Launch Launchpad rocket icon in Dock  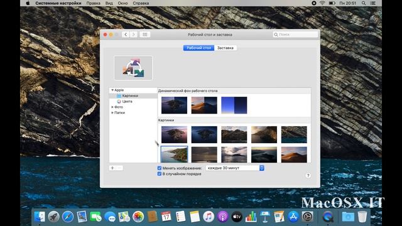pyautogui.click(x=54, y=217)
